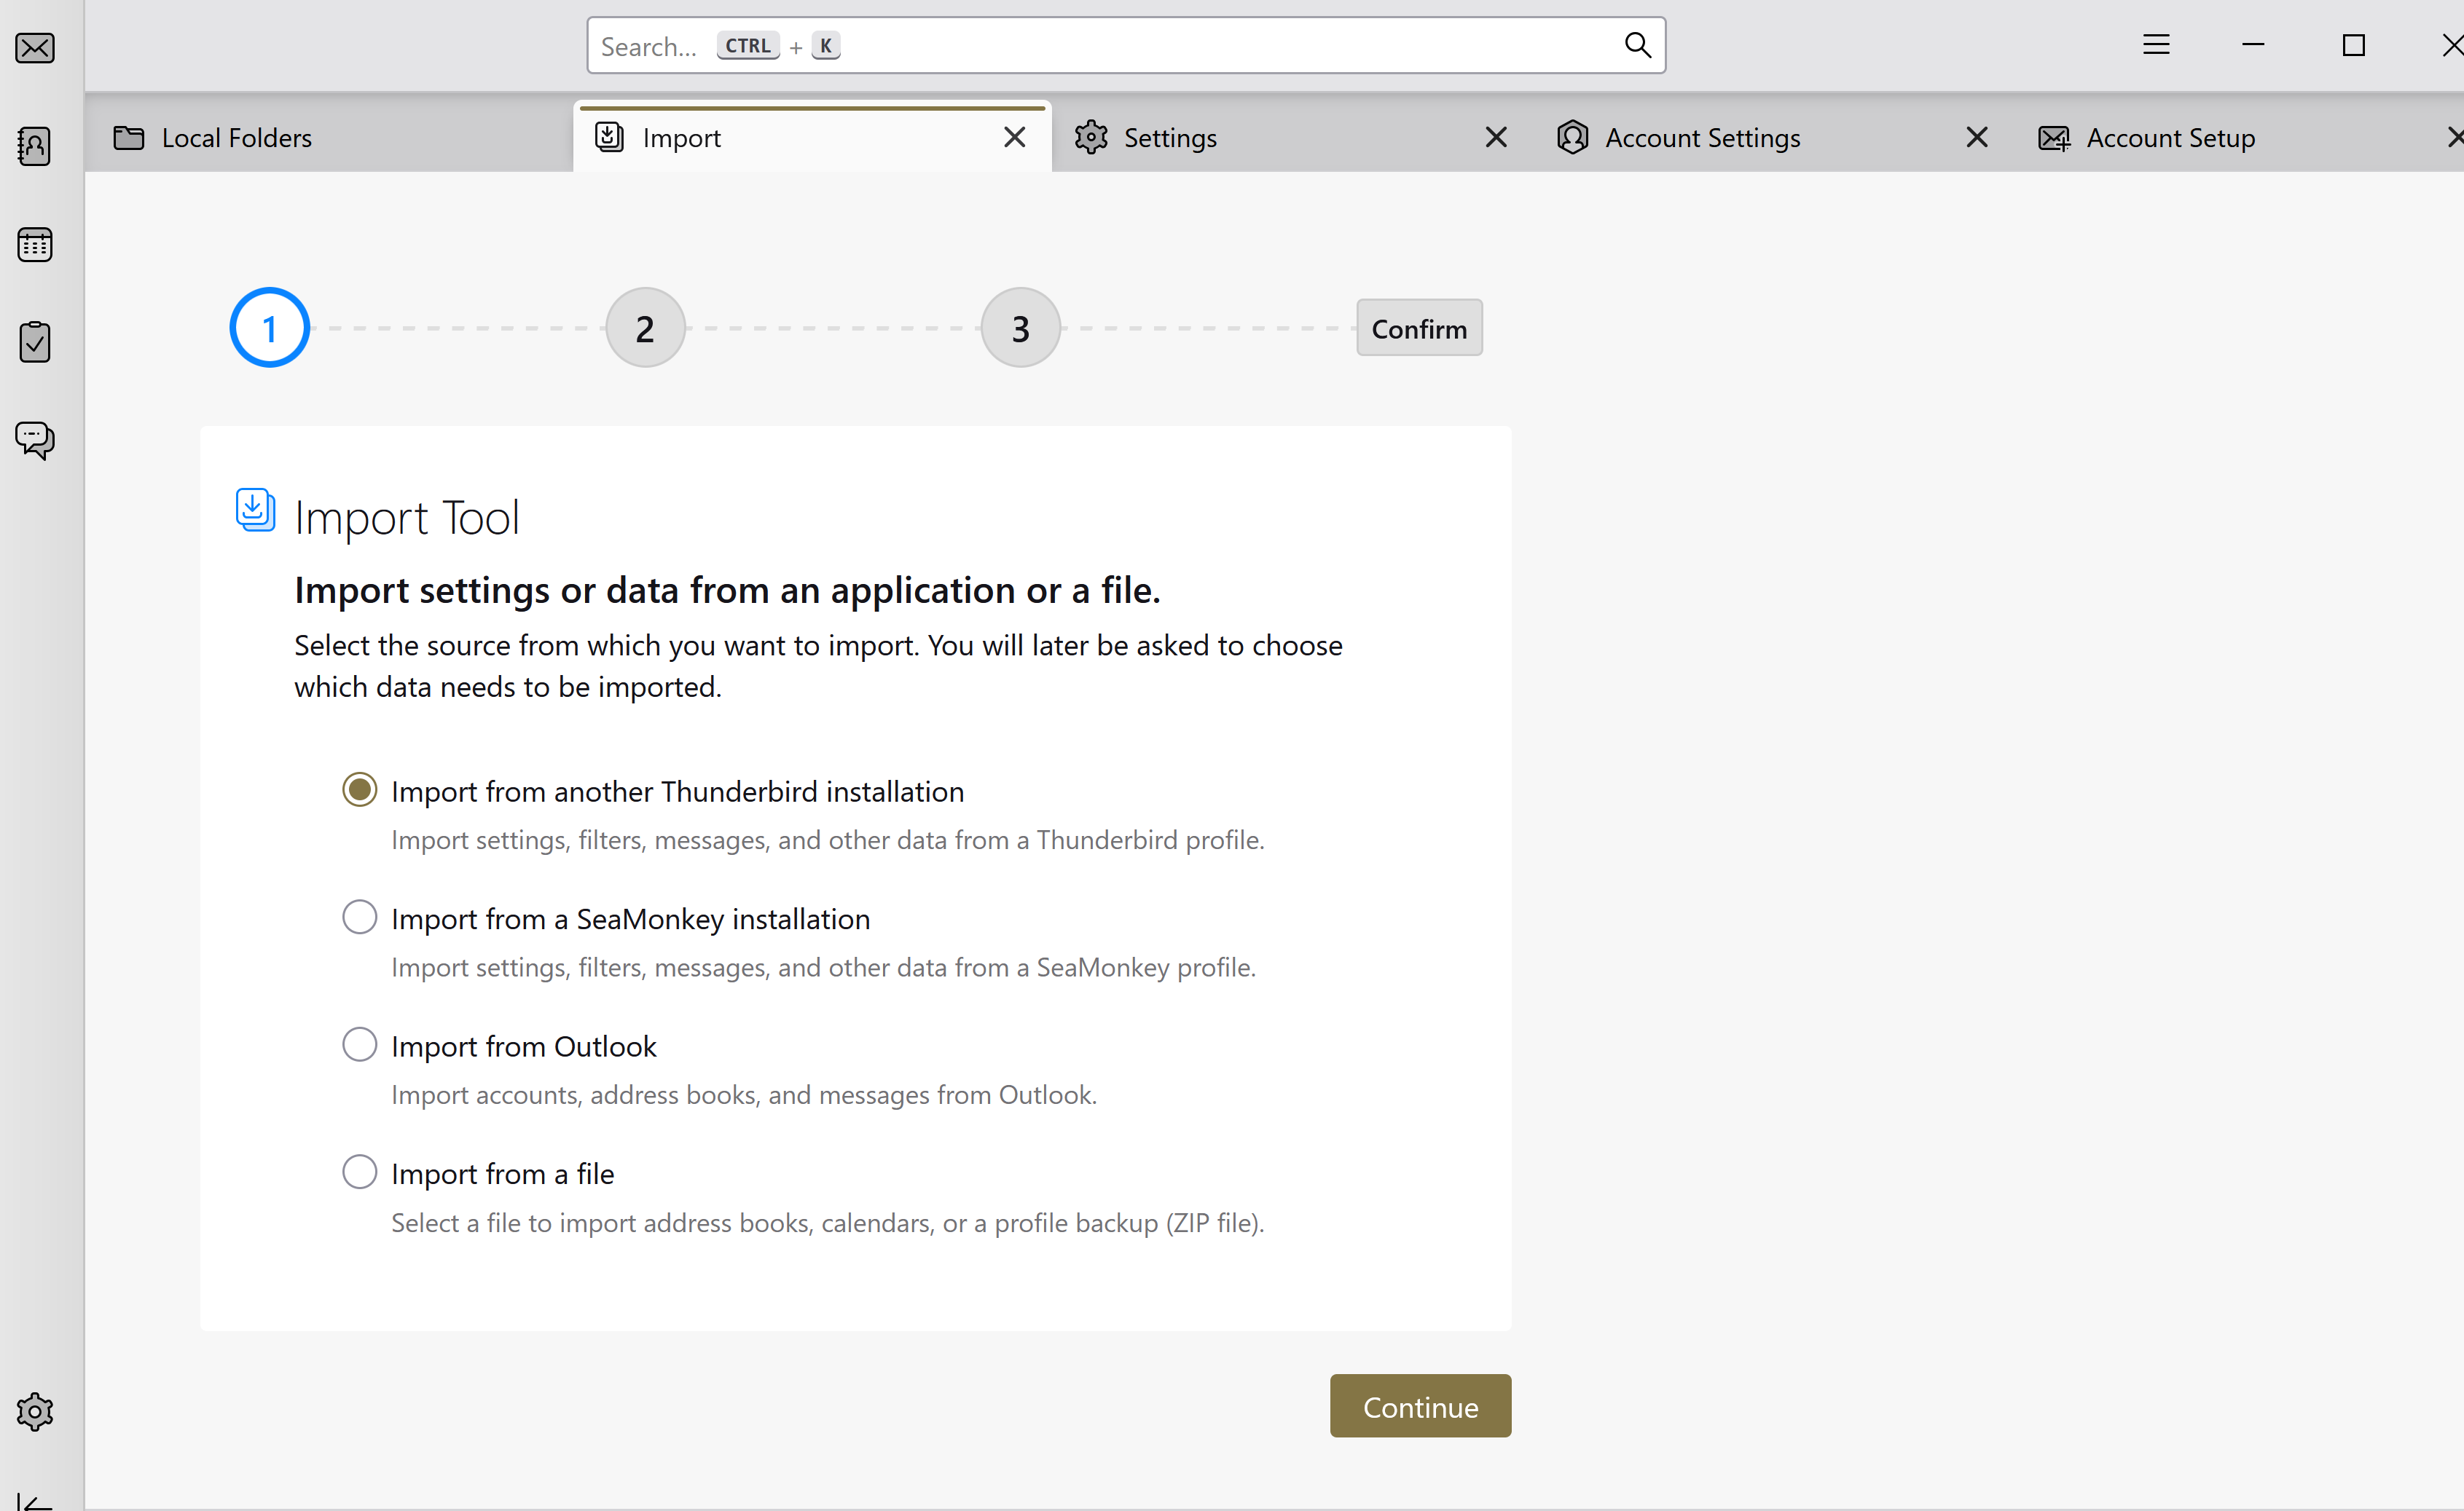Select Import from a file option
The image size is (2464, 1511).
pyautogui.click(x=359, y=1171)
